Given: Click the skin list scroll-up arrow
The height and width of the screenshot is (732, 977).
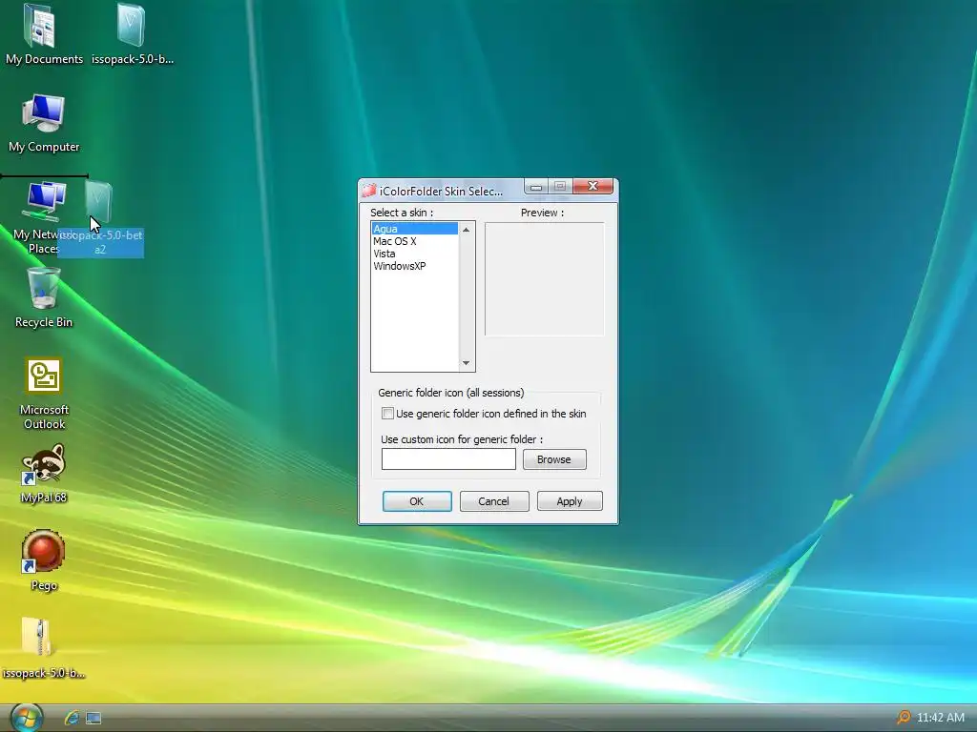Looking at the screenshot, I should pos(466,230).
